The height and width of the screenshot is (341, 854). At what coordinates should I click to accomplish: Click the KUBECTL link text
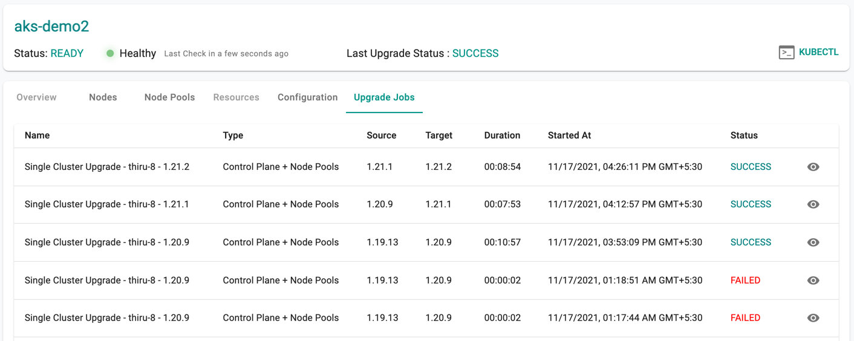[819, 52]
